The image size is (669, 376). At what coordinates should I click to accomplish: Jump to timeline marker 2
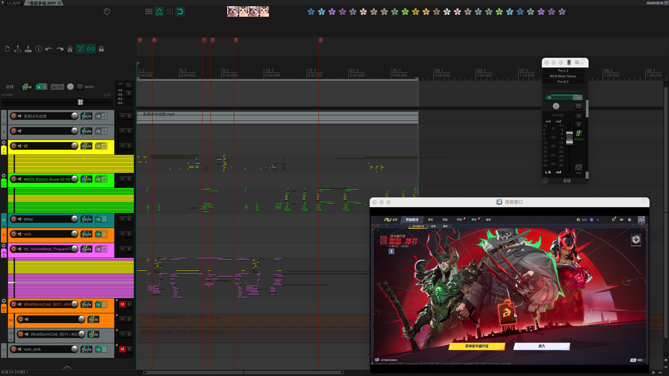coord(320,40)
